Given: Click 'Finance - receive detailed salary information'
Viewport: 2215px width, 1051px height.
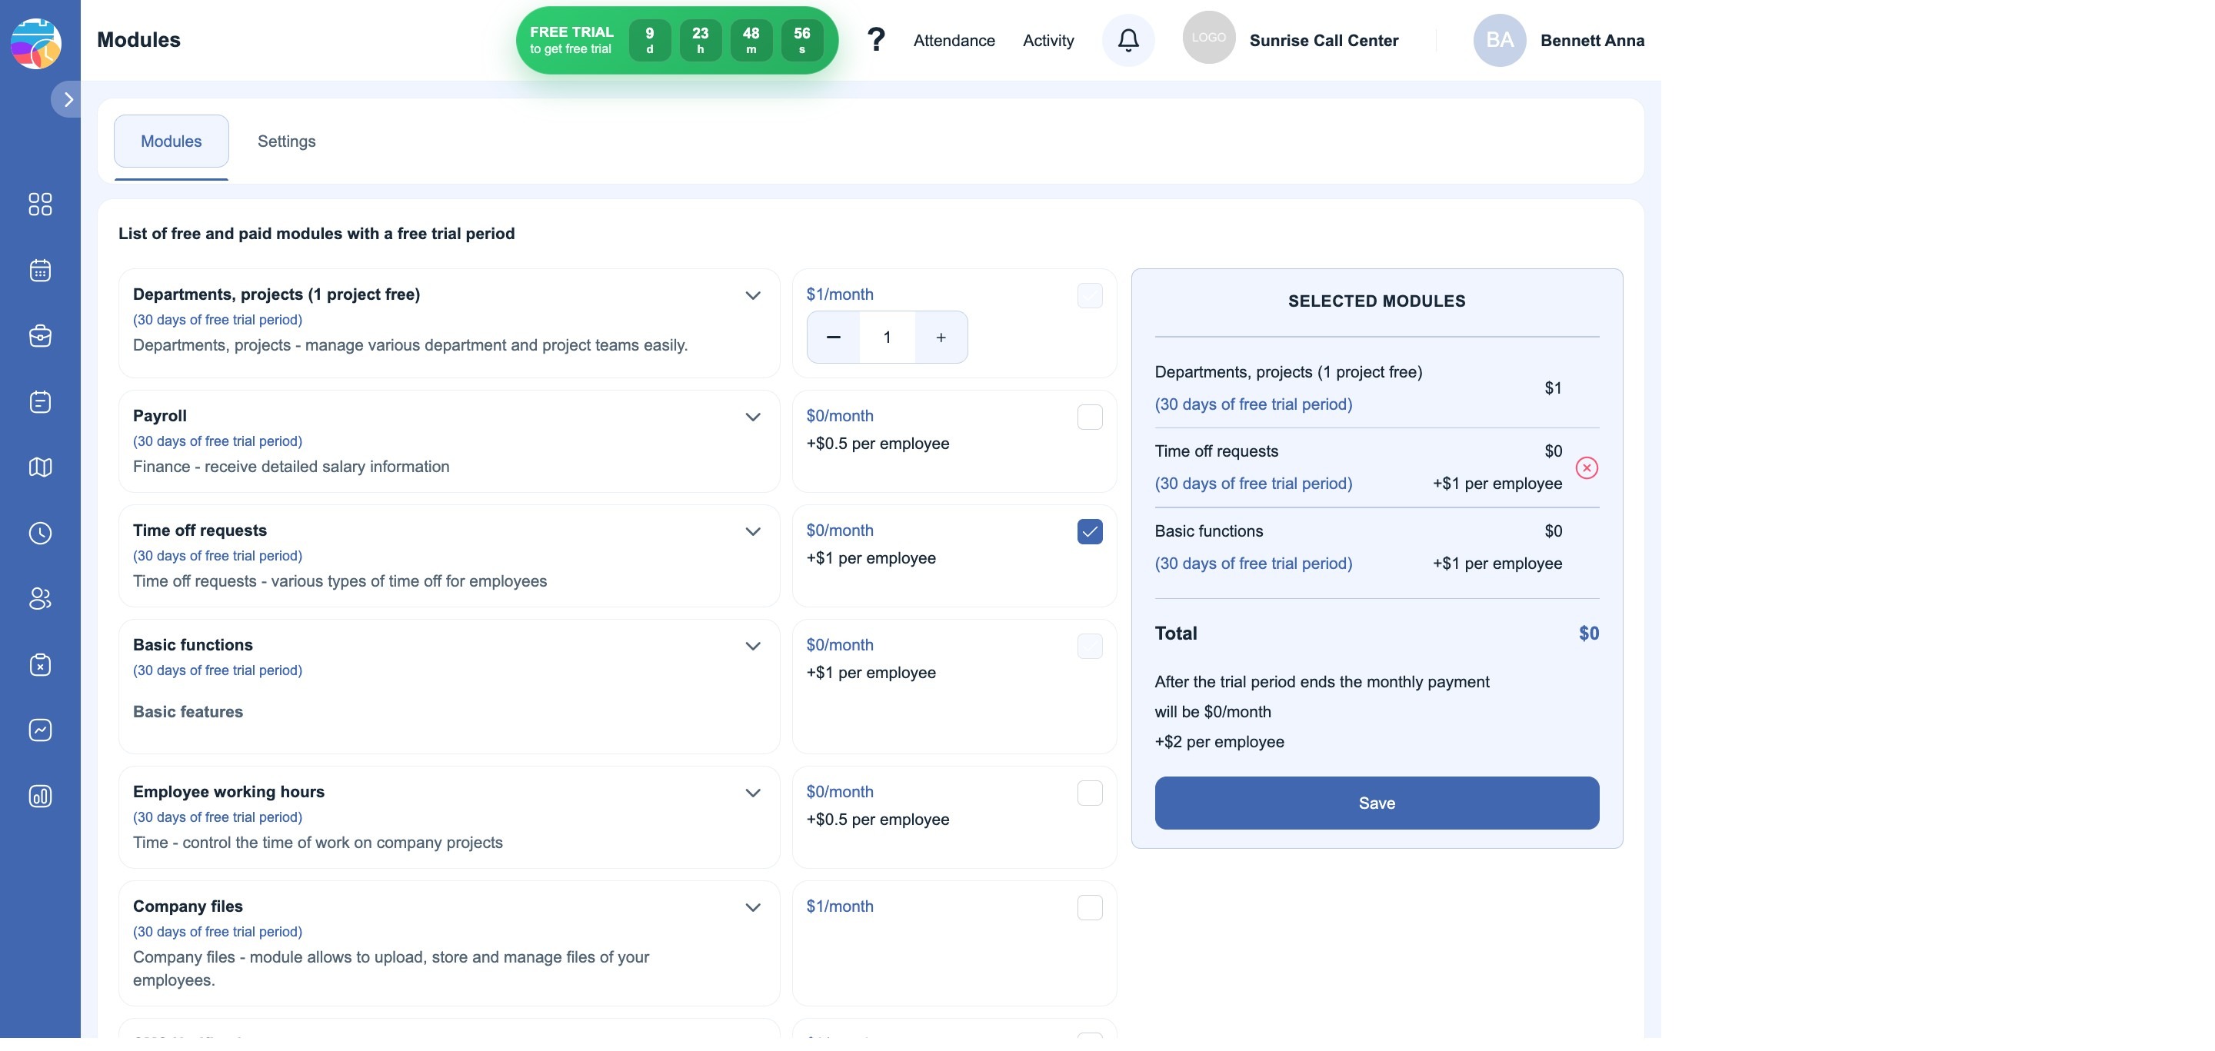Looking at the screenshot, I should click(291, 467).
